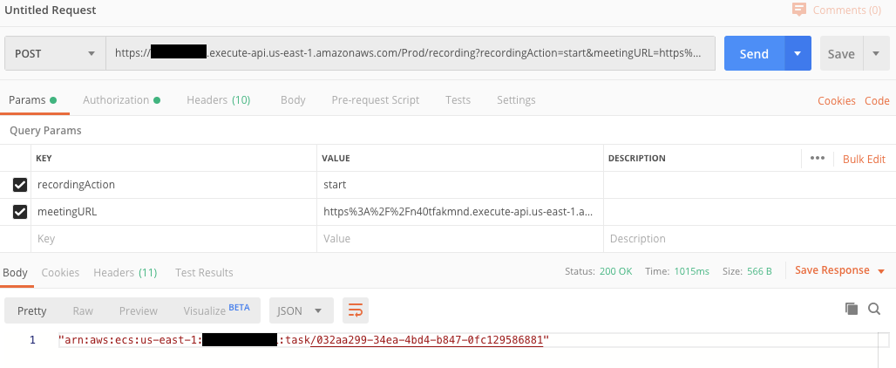Open the POST method dropdown

tap(56, 54)
